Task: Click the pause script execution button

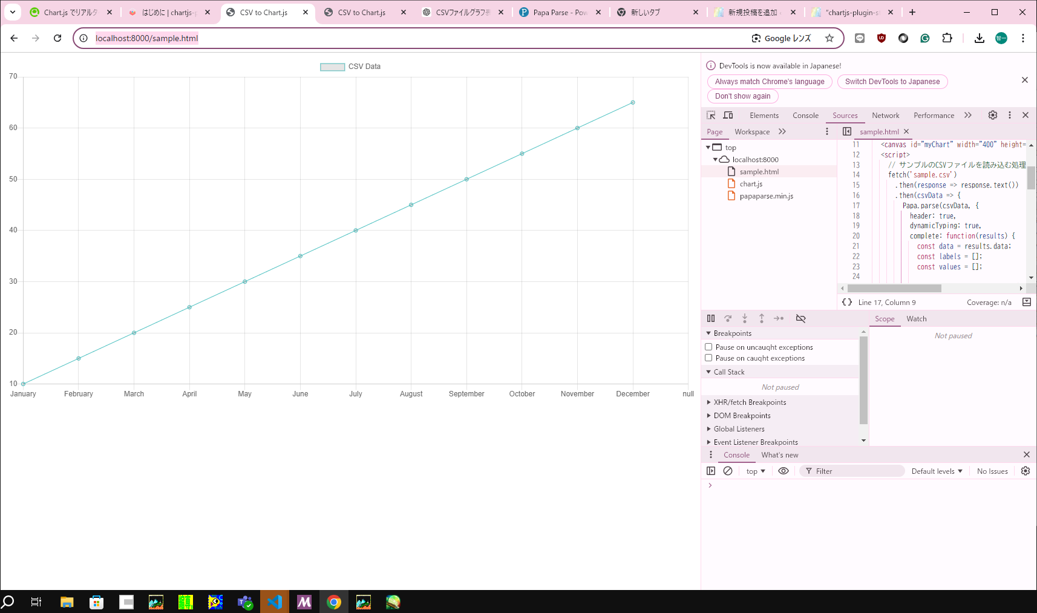Action: pos(711,318)
